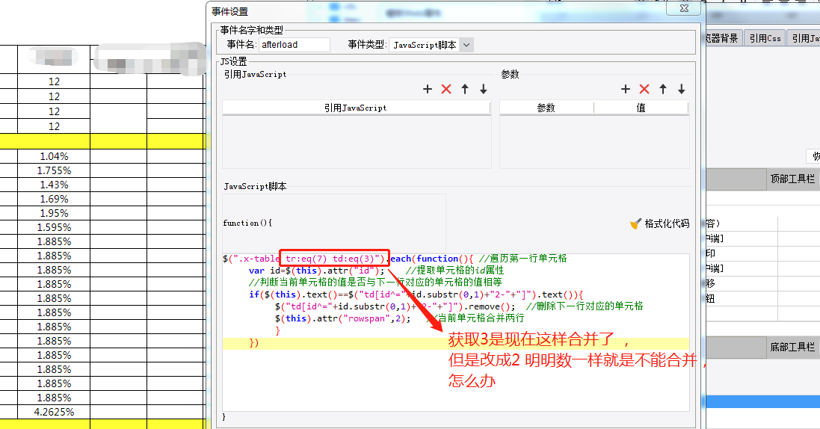
Task: Close the 事件设置 dialog
Action: coord(684,8)
